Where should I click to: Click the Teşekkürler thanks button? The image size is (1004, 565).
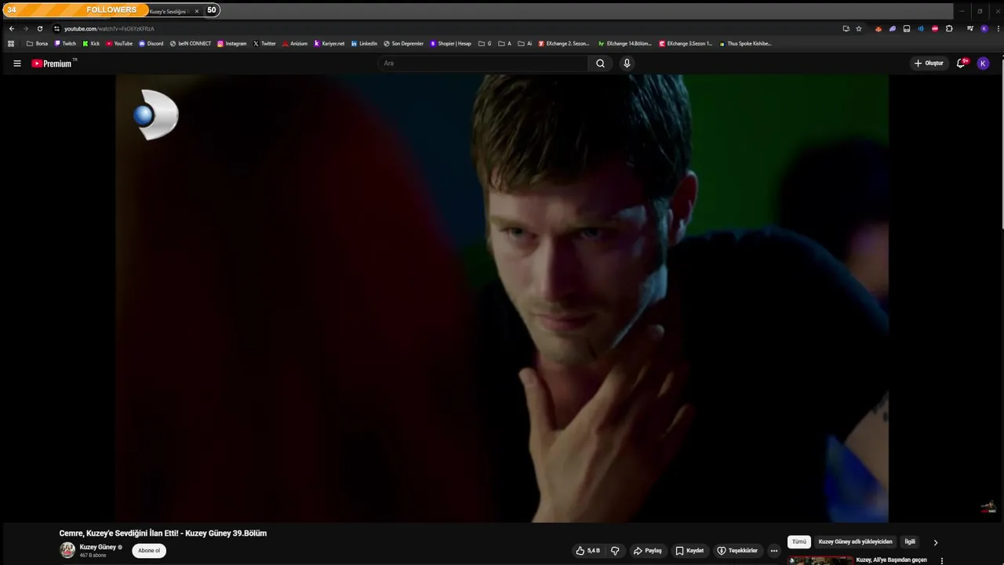pyautogui.click(x=737, y=551)
